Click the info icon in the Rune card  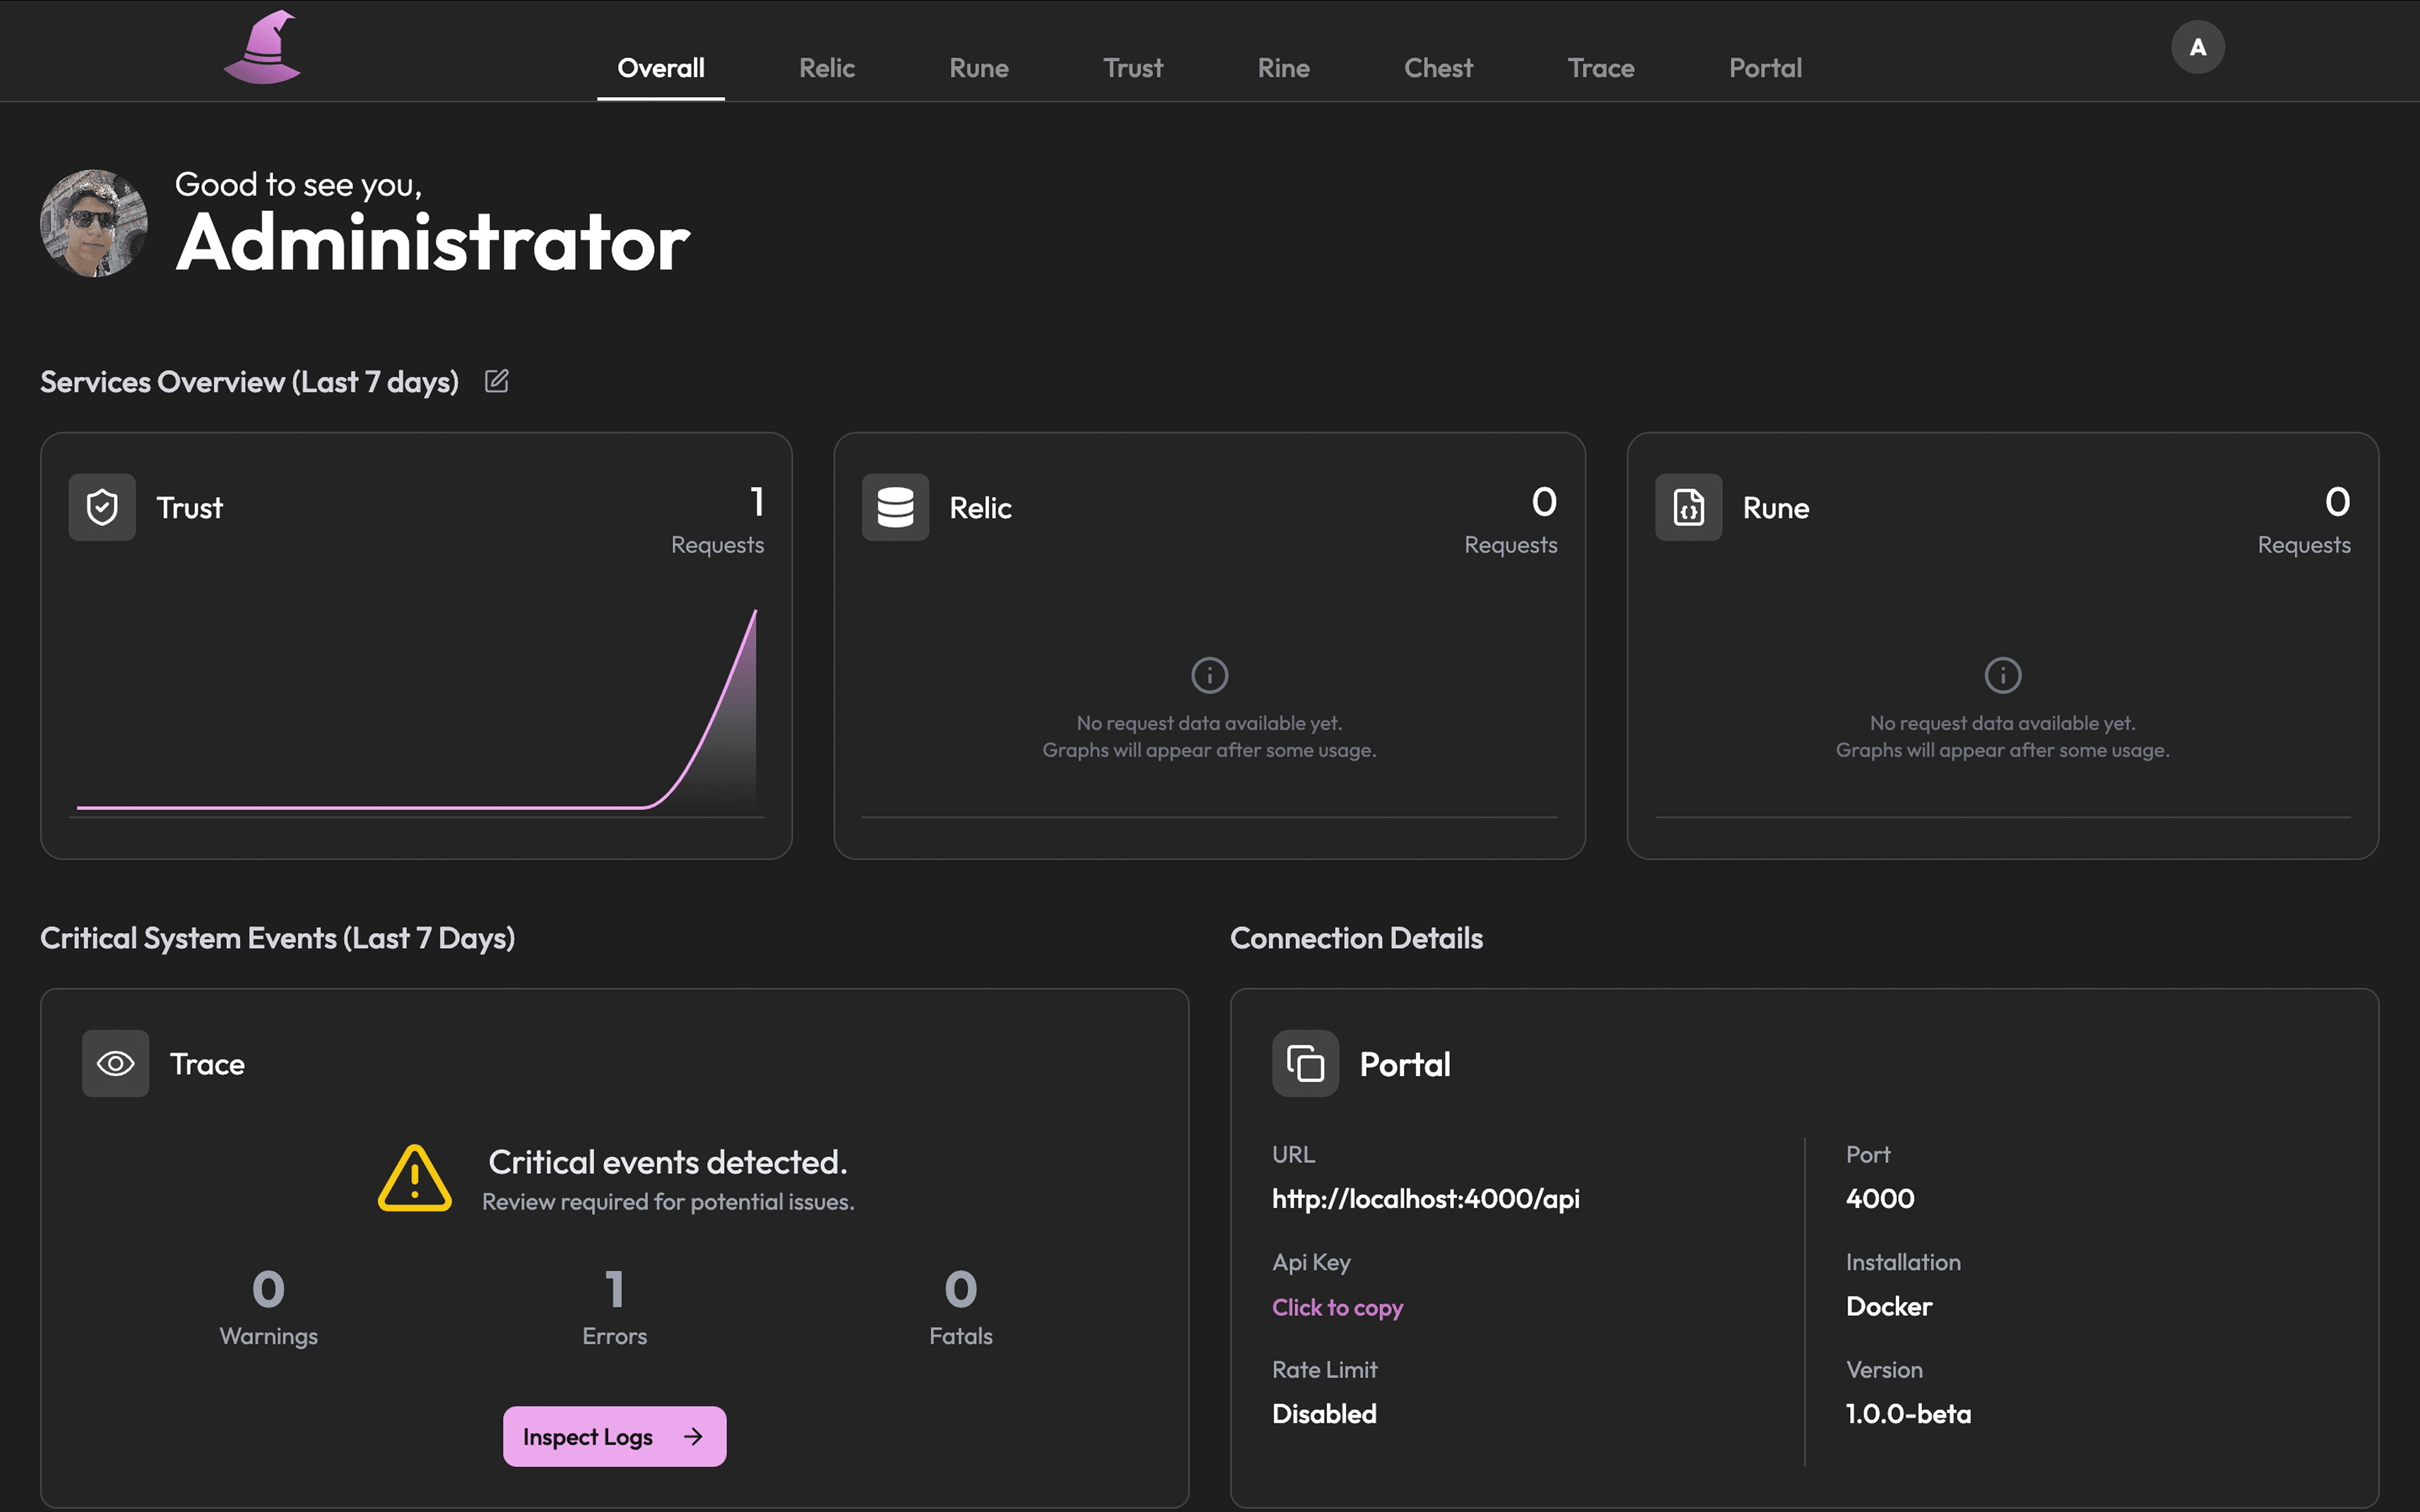pos(2002,675)
